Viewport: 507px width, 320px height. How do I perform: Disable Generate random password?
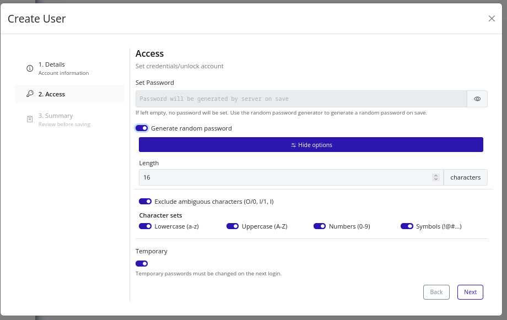[142, 128]
